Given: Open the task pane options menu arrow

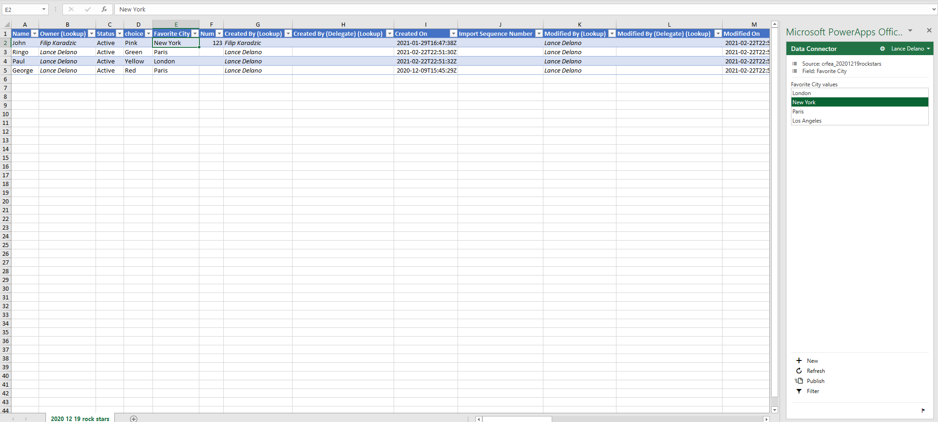Looking at the screenshot, I should coord(910,31).
